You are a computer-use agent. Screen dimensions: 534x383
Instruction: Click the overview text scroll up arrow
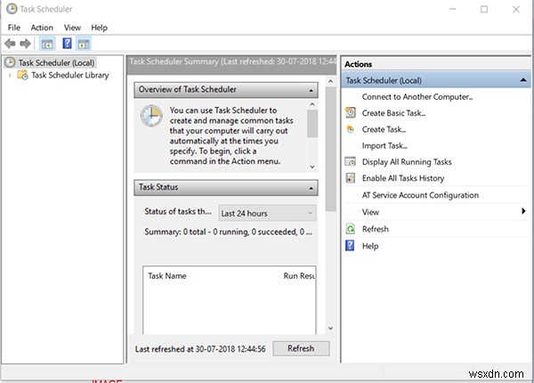pos(312,104)
